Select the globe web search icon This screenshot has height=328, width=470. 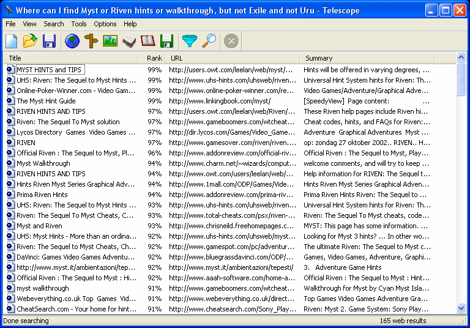pyautogui.click(x=72, y=41)
